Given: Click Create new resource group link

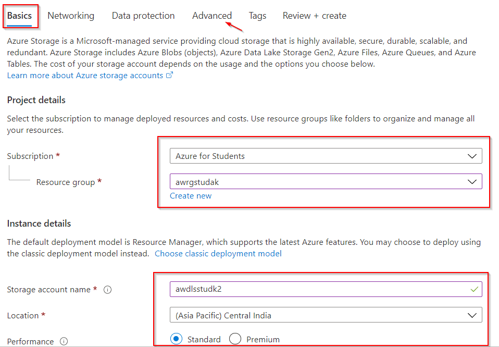Looking at the screenshot, I should (x=191, y=196).
